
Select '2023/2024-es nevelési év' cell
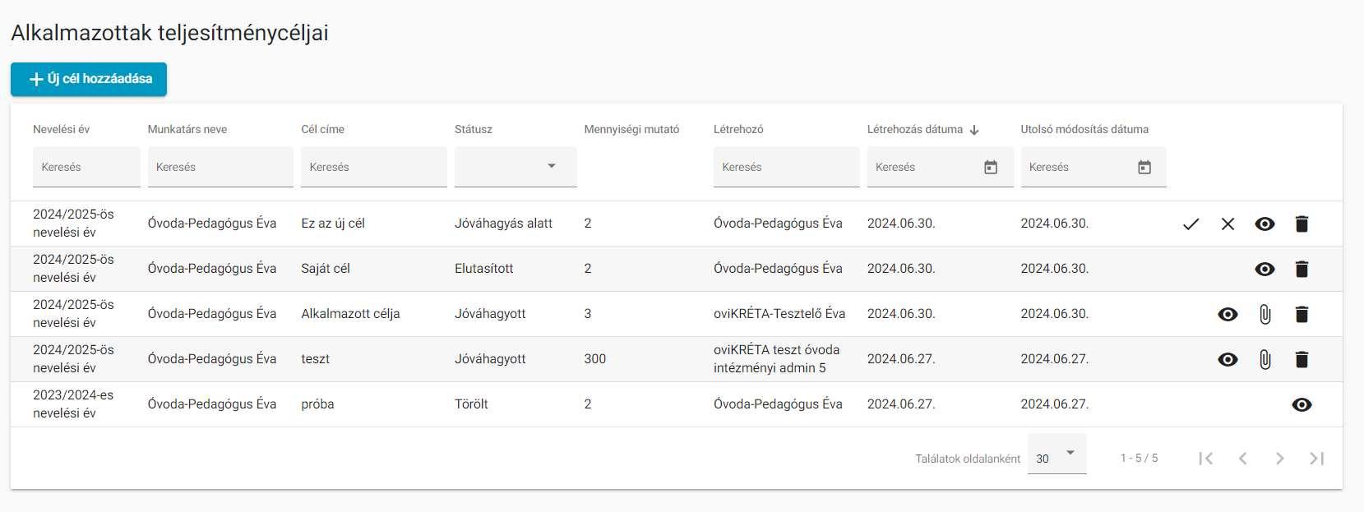pos(73,404)
